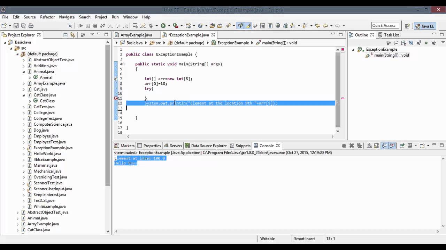Image resolution: width=446 pixels, height=250 pixels.
Task: Open the Open Console dropdown arrow
Action: coord(428,146)
